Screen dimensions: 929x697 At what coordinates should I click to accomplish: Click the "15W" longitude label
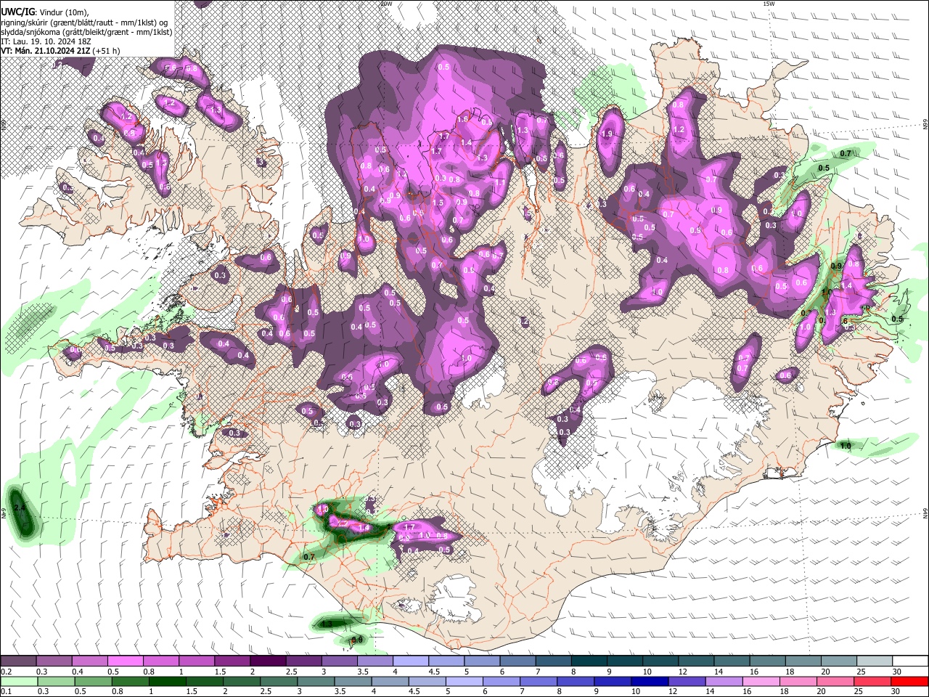click(769, 4)
